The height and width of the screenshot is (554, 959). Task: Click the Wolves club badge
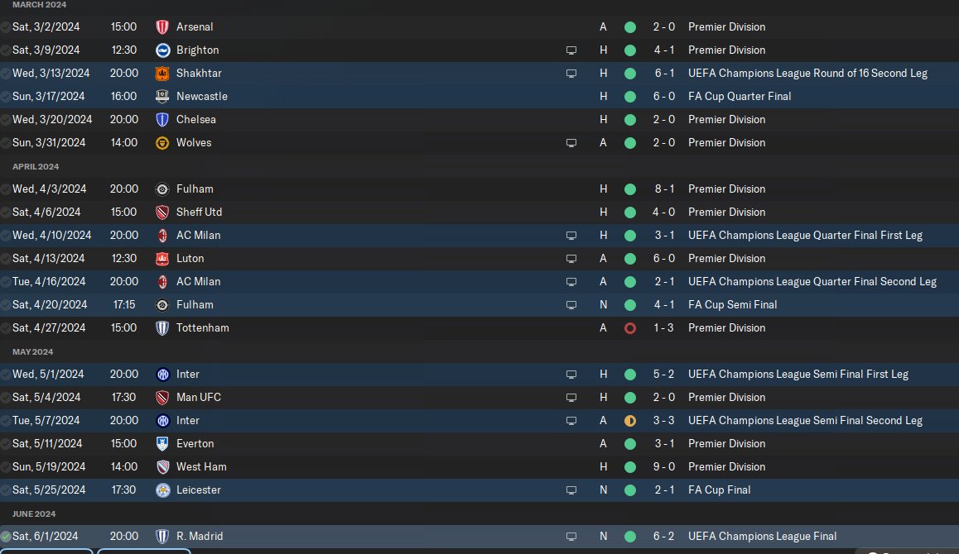162,143
